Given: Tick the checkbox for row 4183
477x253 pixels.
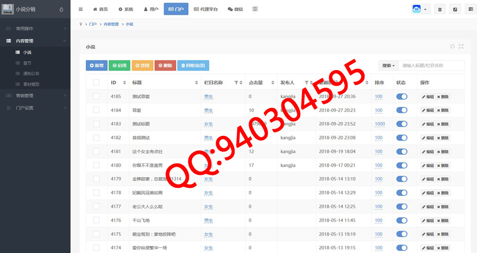Looking at the screenshot, I should tap(96, 124).
